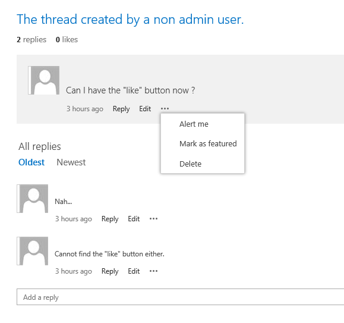Click the "Cannot find the like button either." text
Image resolution: width=344 pixels, height=323 pixels.
(x=109, y=254)
